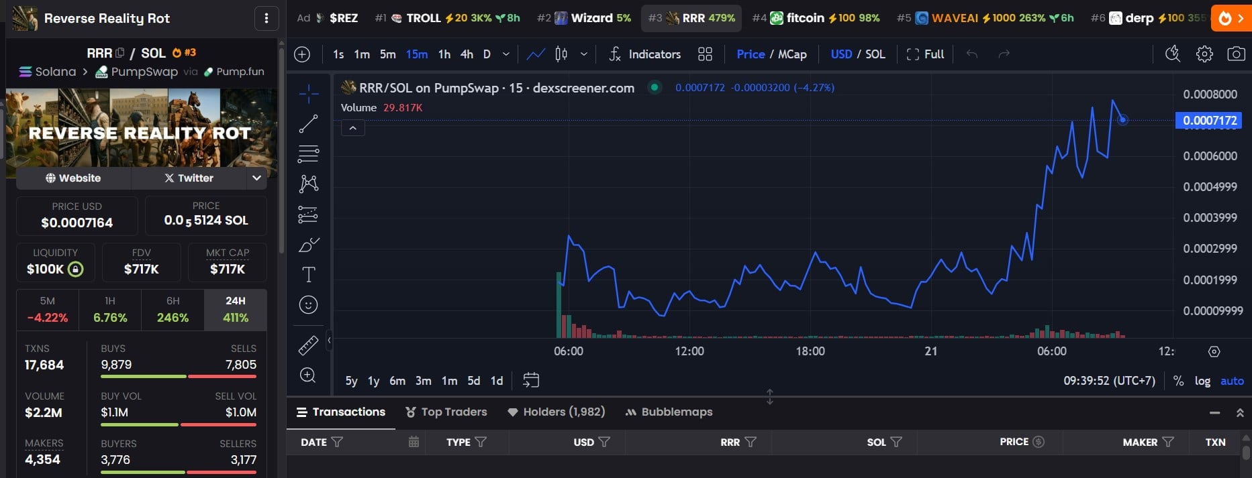
Task: Expand the timeframe interval dropdown
Action: tap(506, 54)
